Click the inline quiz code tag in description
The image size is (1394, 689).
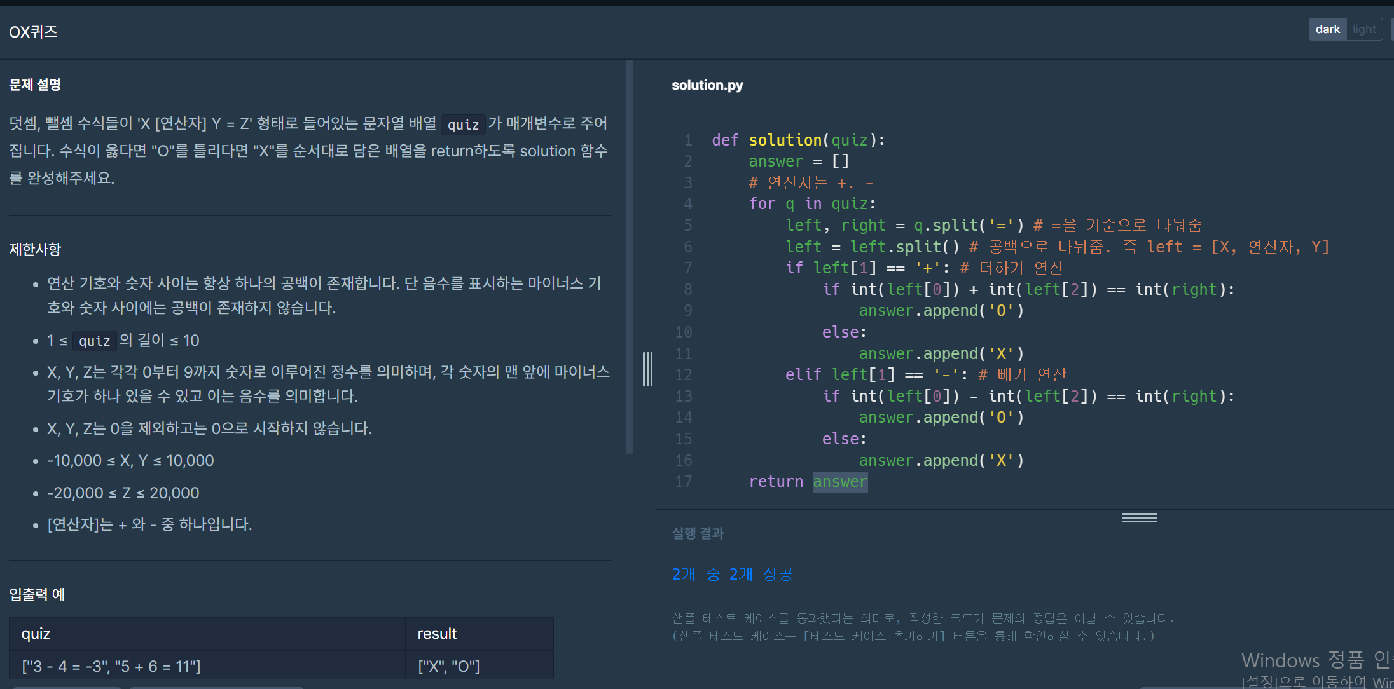click(x=463, y=125)
